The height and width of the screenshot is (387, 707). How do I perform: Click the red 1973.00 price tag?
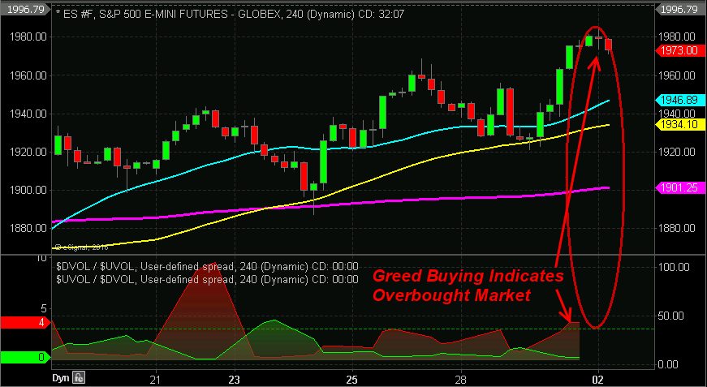[x=679, y=50]
